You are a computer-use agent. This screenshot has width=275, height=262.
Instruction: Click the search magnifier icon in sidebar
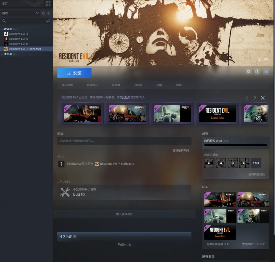(x=4, y=21)
